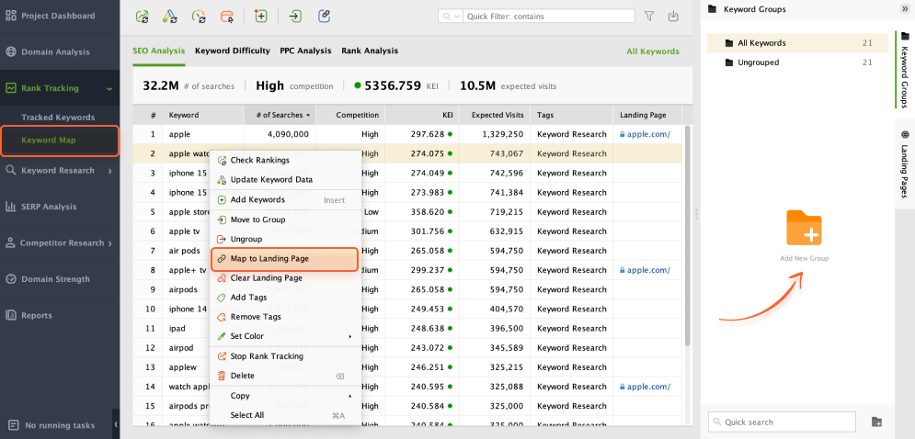The image size is (915, 439).
Task: Choose Remove Tags in the context menu
Action: (285, 317)
